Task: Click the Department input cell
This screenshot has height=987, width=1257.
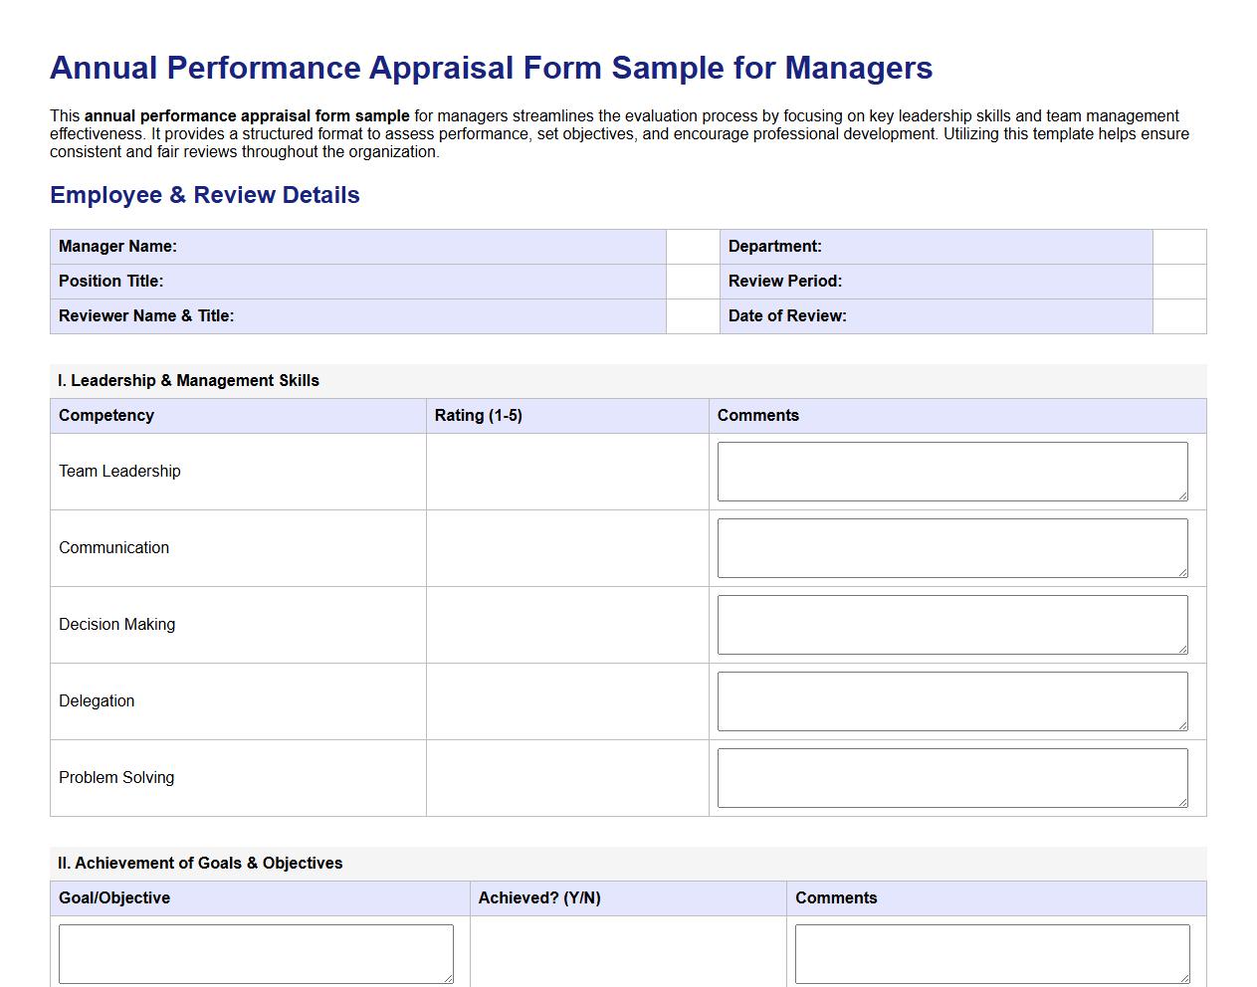Action: pos(1178,246)
